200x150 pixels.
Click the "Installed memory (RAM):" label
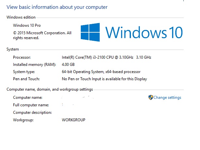(35, 65)
